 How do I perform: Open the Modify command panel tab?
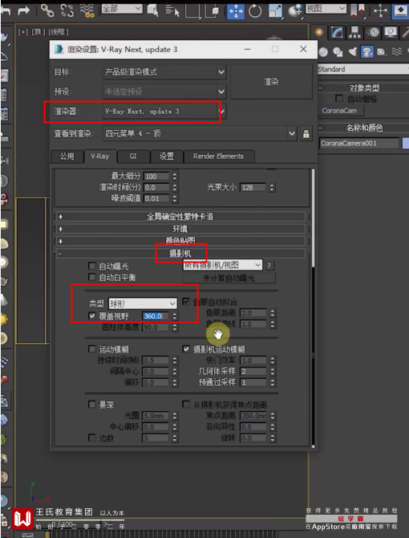pyautogui.click(x=337, y=32)
